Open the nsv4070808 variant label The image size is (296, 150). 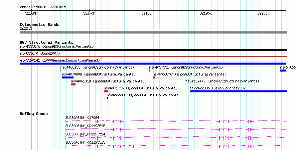(99, 74)
